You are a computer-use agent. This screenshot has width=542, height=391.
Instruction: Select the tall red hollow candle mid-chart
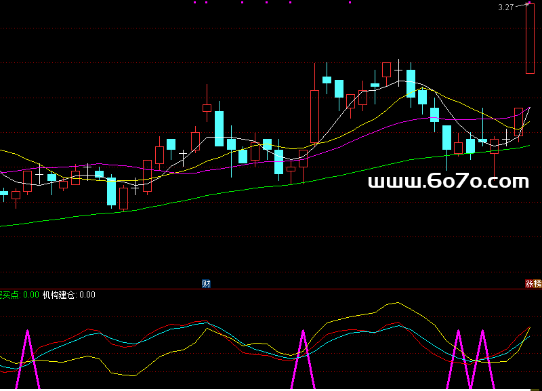point(314,117)
